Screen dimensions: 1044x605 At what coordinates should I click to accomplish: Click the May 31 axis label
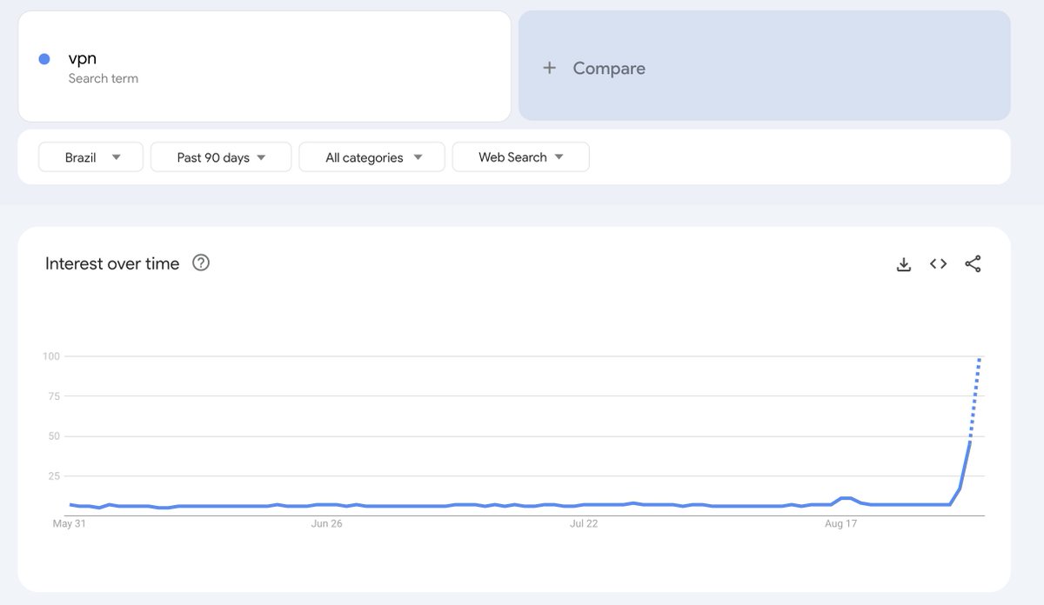68,523
